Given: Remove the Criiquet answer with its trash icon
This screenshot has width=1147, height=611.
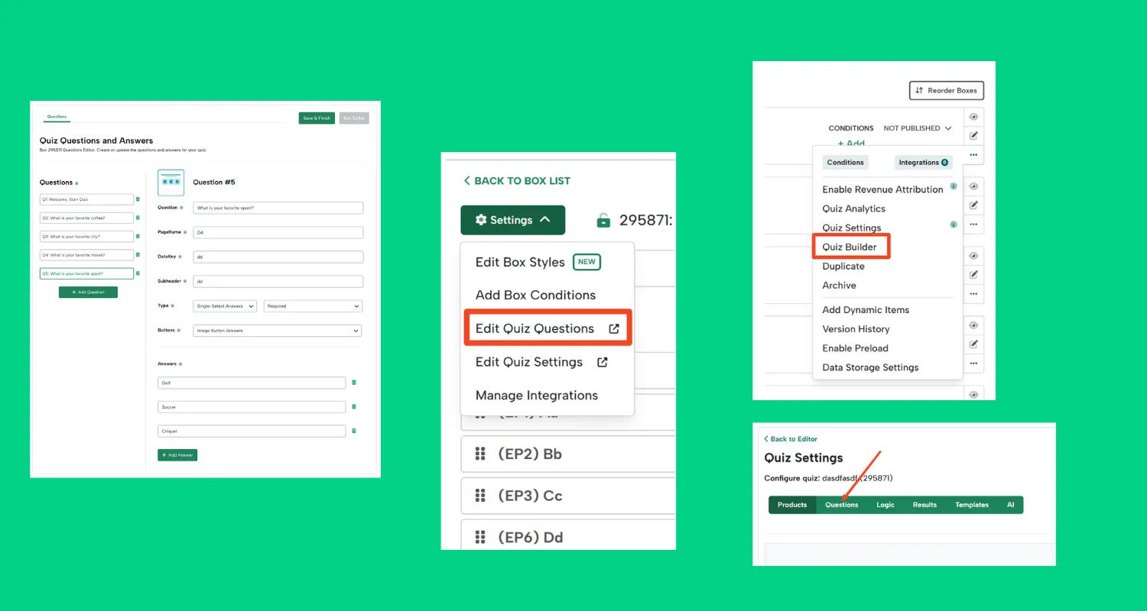Looking at the screenshot, I should pos(353,431).
